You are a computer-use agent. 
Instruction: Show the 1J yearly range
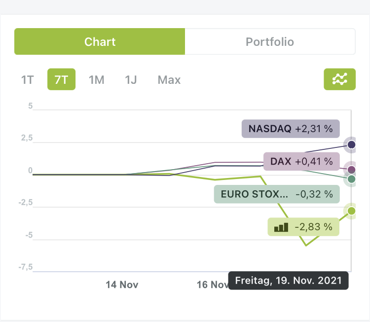(x=131, y=80)
